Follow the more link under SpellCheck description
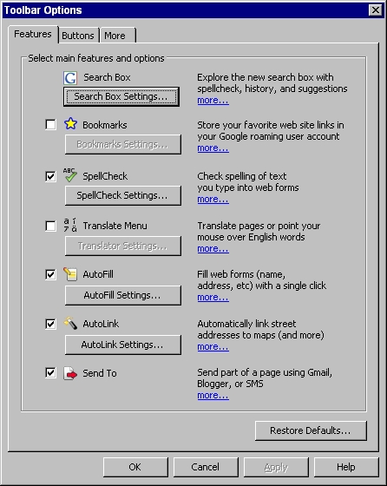387x486 pixels. [213, 199]
